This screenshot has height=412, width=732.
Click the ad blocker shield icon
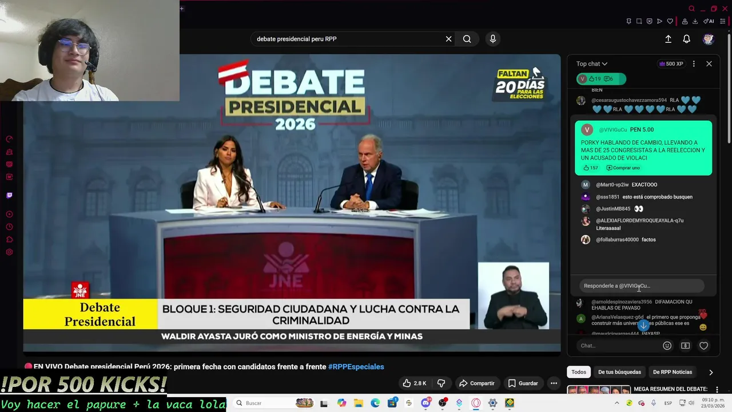(649, 21)
